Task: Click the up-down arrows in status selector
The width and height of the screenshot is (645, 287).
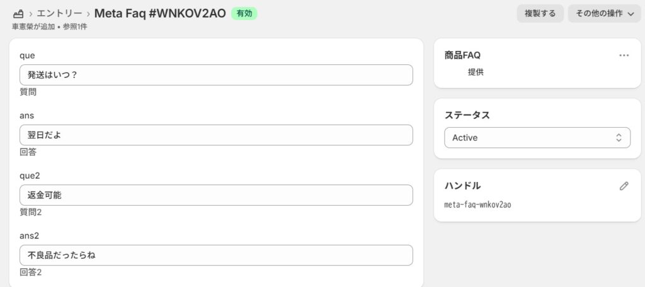Action: click(x=619, y=138)
